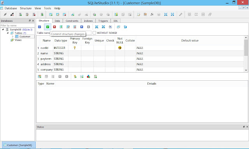Screen dimensions: 249x149
Task: Open the SQL functions editor (fx)
Action: [152, 14]
